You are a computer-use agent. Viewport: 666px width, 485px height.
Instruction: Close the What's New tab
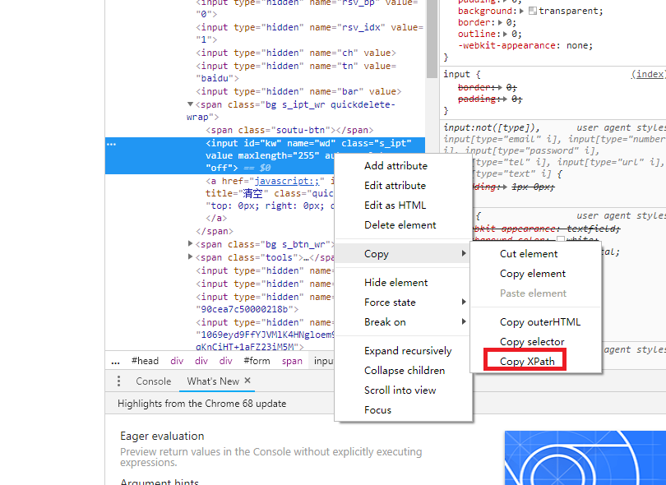(247, 381)
